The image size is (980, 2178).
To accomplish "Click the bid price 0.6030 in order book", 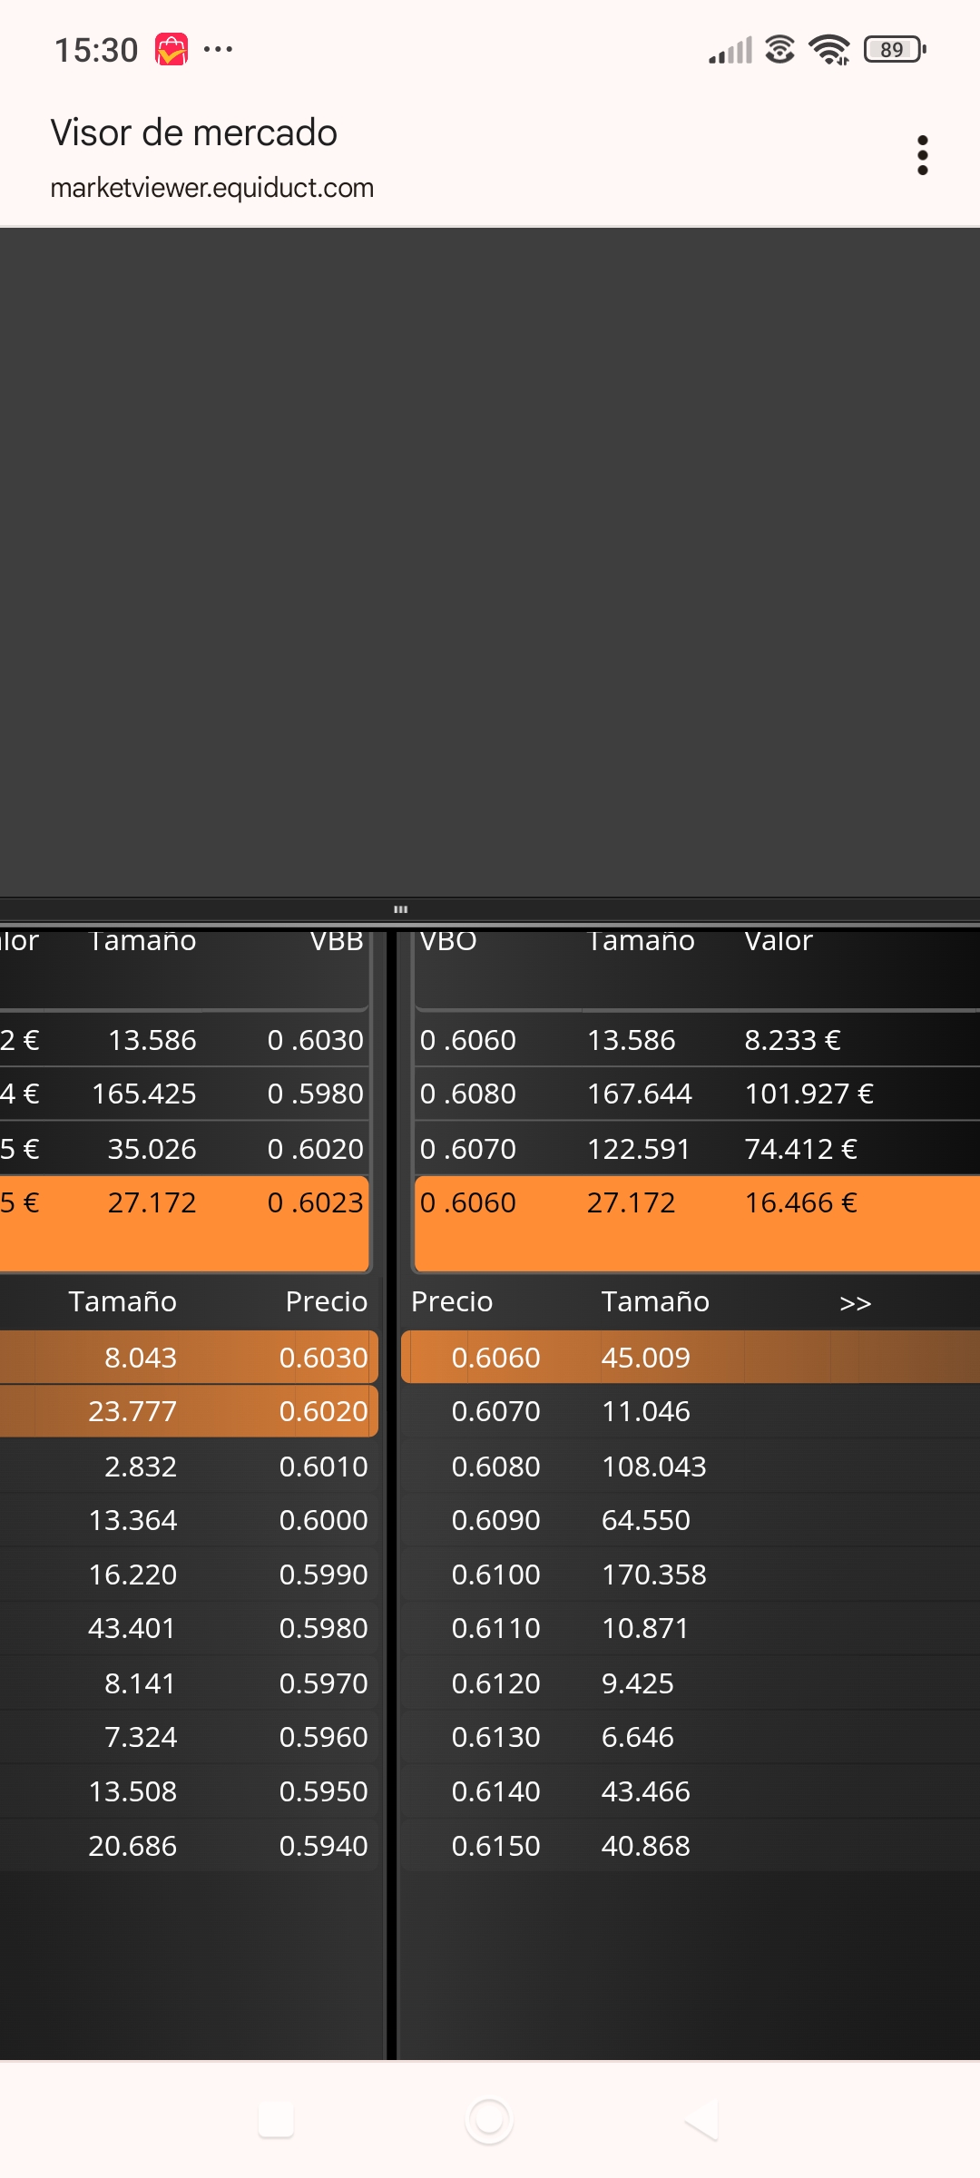I will (323, 1358).
